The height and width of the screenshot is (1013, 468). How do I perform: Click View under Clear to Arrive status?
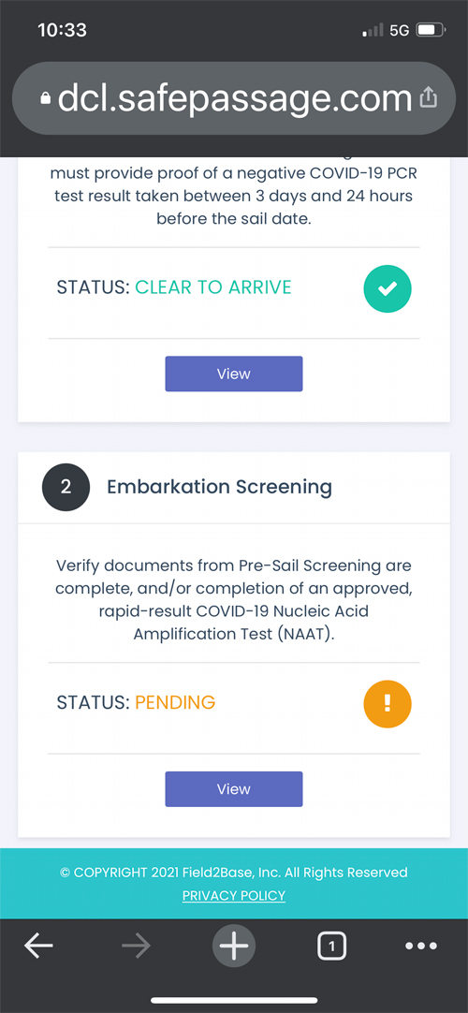tap(234, 374)
